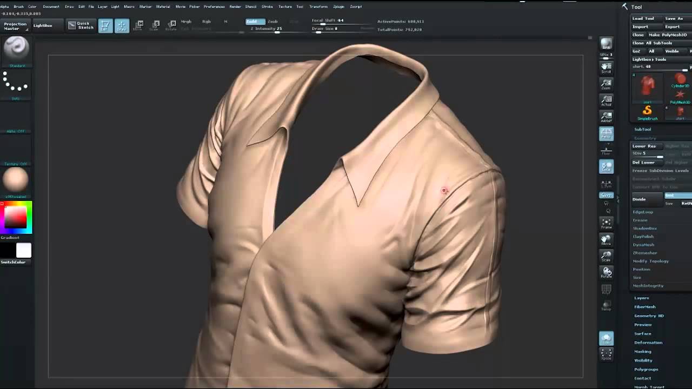Click the Frame mesh icon
Viewport: 692px width, 389px height.
pos(606,224)
